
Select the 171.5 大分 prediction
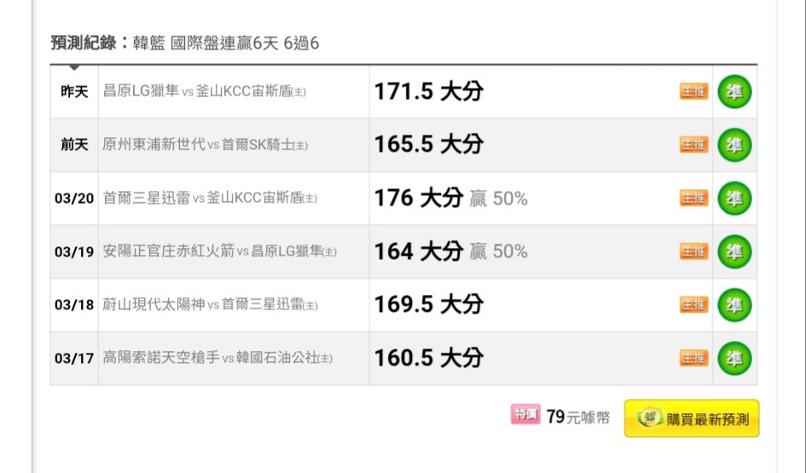[x=428, y=92]
